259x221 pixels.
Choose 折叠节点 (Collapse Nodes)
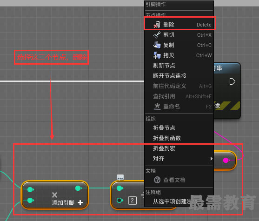click(179, 128)
